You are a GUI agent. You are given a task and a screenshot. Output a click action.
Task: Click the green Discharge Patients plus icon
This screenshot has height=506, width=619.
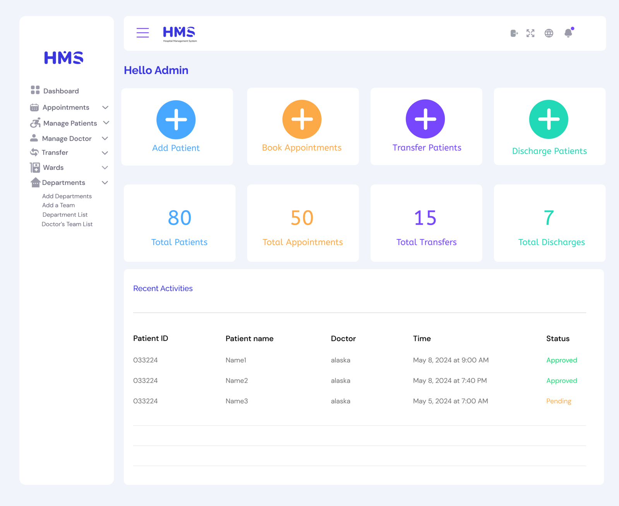click(549, 119)
